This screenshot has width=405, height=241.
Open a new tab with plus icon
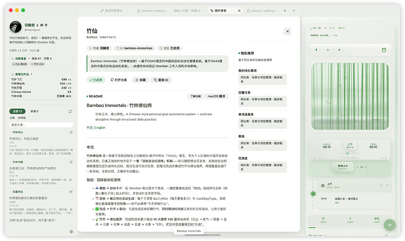[285, 11]
